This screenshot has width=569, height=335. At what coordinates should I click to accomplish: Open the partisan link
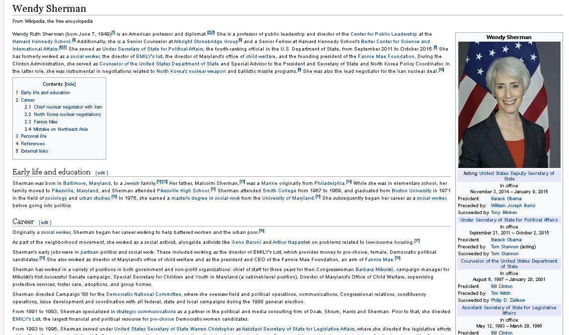click(90, 252)
